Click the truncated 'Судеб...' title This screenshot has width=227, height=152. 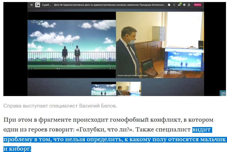[x=47, y=5]
